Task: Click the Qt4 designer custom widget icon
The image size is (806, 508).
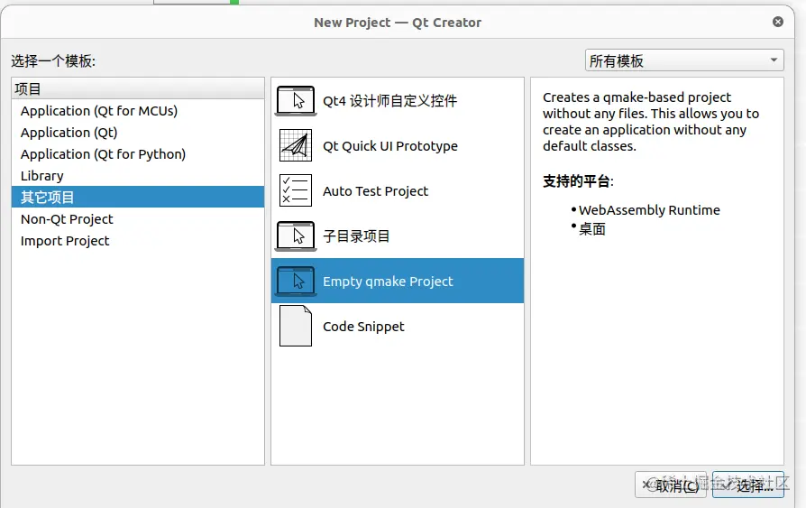Action: click(x=296, y=101)
